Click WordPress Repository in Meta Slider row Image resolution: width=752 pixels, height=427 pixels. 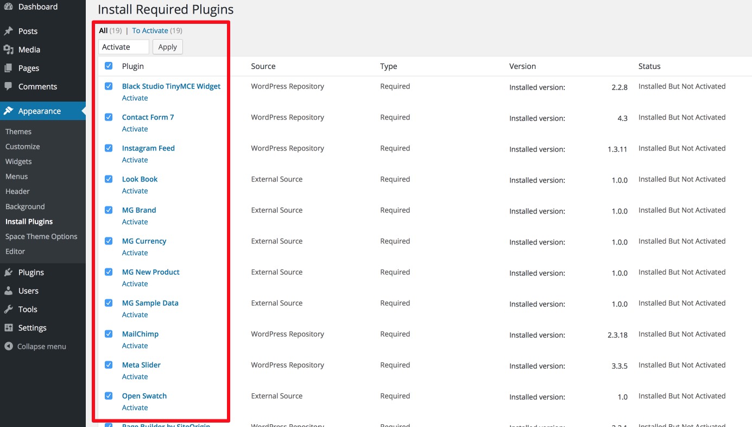click(x=288, y=365)
